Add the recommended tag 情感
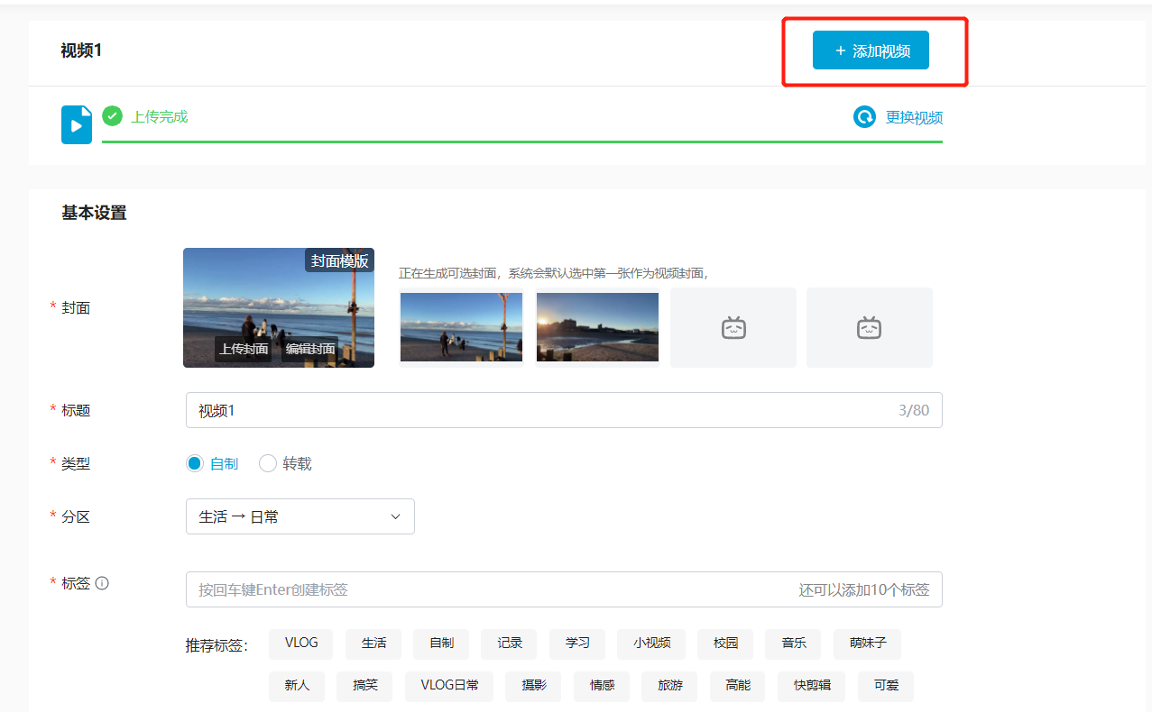The height and width of the screenshot is (712, 1152). [x=602, y=686]
